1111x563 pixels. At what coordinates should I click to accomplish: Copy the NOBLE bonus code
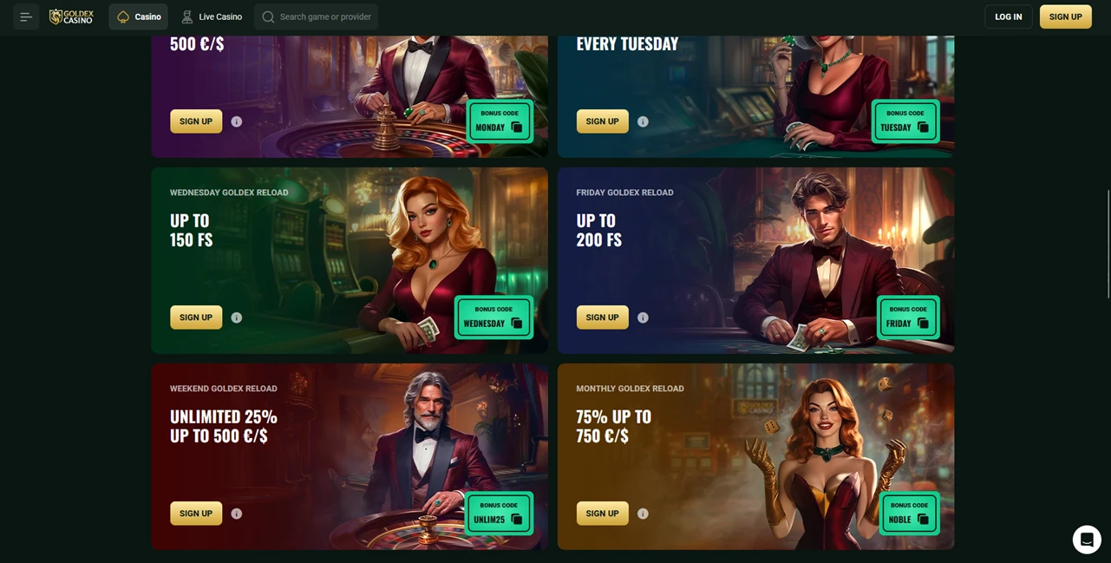(923, 520)
